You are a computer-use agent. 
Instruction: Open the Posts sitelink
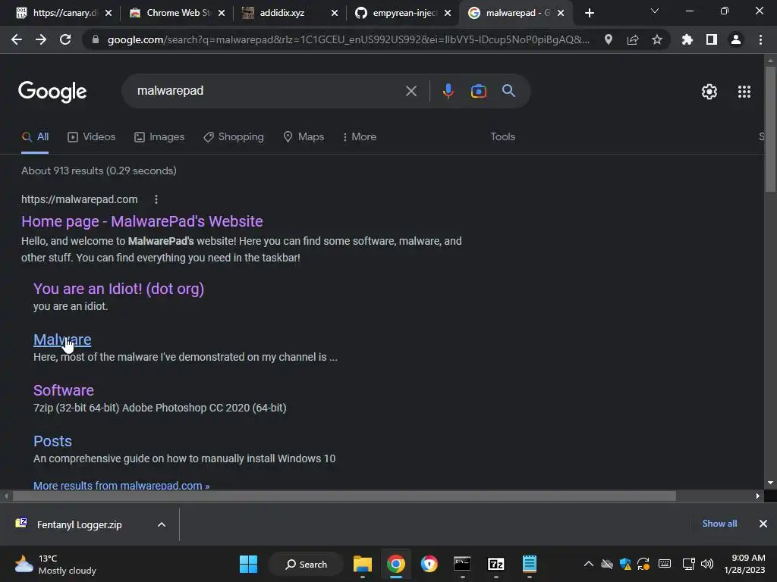[x=52, y=441]
